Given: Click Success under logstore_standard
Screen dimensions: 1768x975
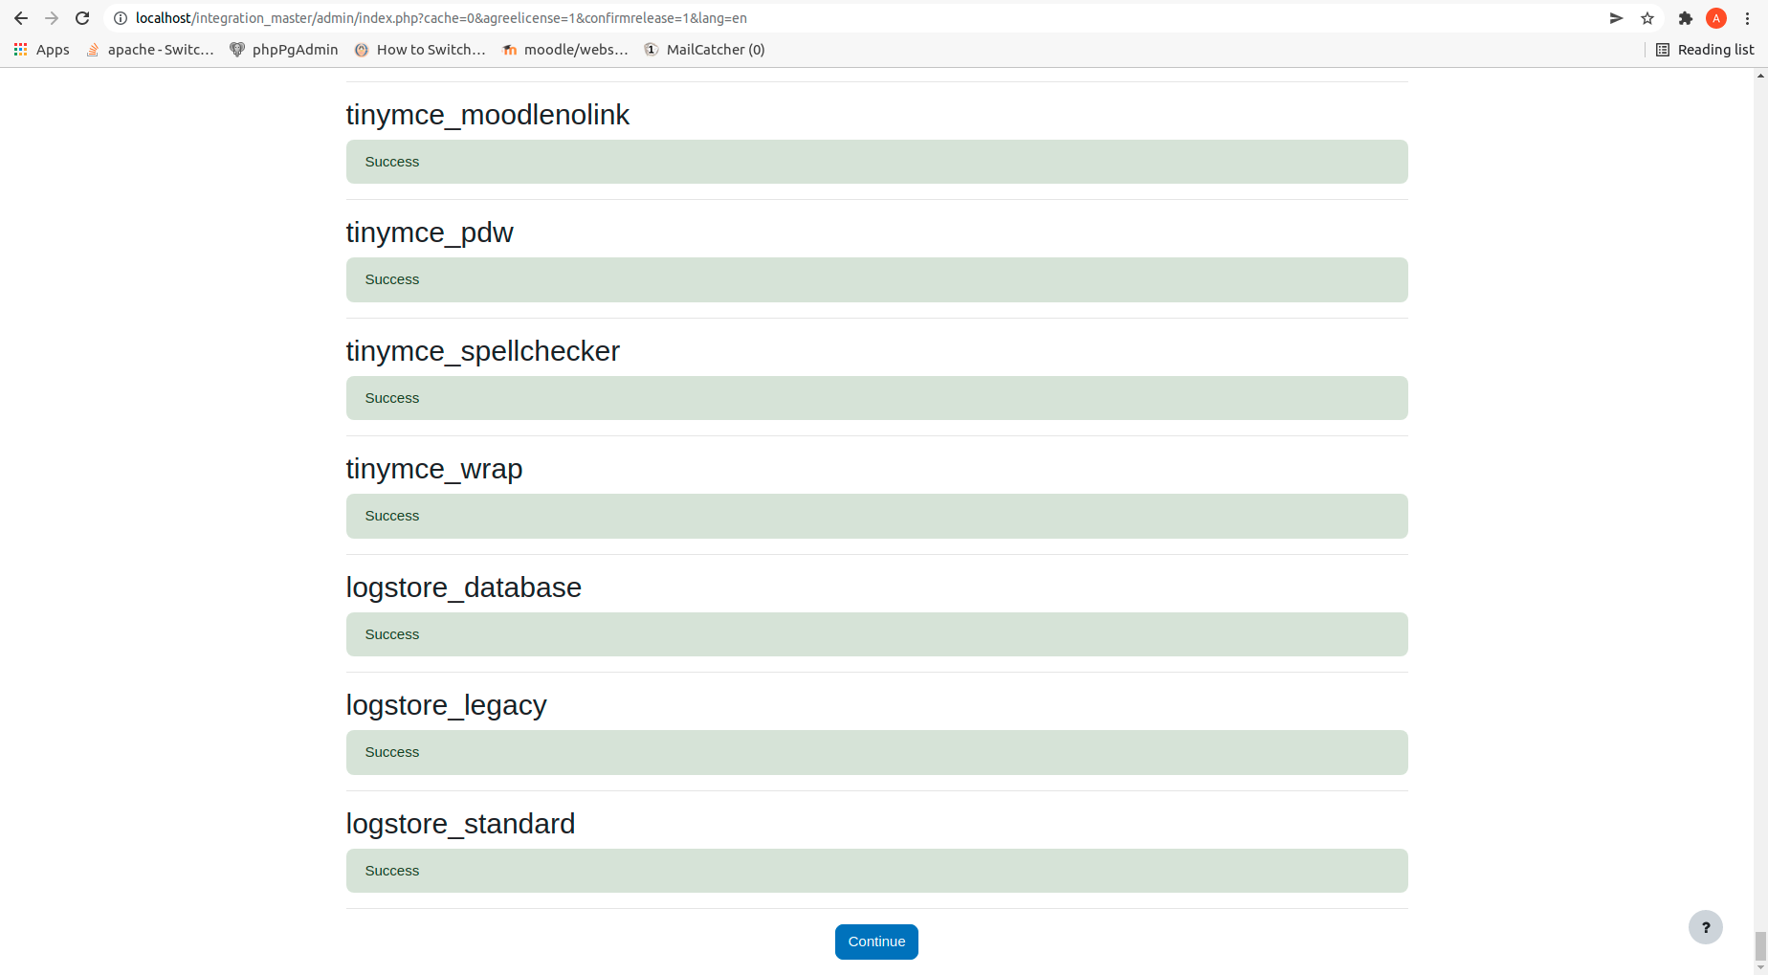Looking at the screenshot, I should coord(392,871).
